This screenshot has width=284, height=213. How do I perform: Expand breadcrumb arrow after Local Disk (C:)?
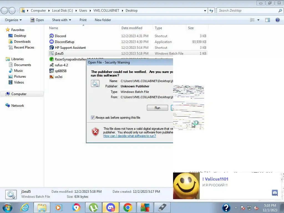[x=76, y=11]
